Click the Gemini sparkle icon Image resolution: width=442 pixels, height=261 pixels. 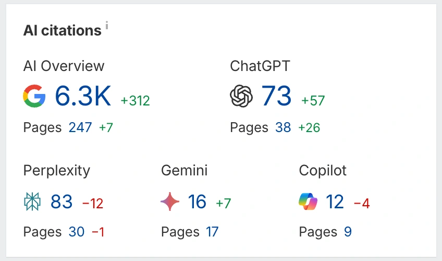point(170,201)
